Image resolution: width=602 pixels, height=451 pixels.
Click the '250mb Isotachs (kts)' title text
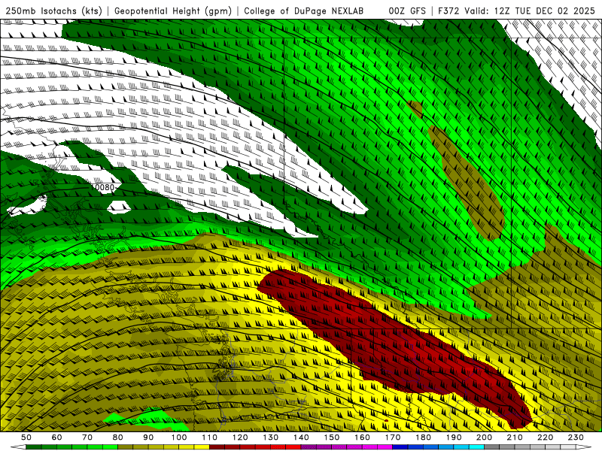click(x=53, y=11)
